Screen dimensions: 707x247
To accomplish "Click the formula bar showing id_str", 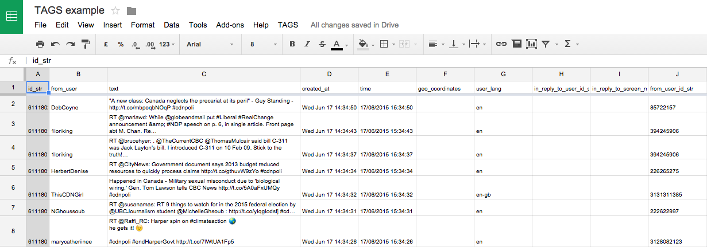I will pos(368,60).
